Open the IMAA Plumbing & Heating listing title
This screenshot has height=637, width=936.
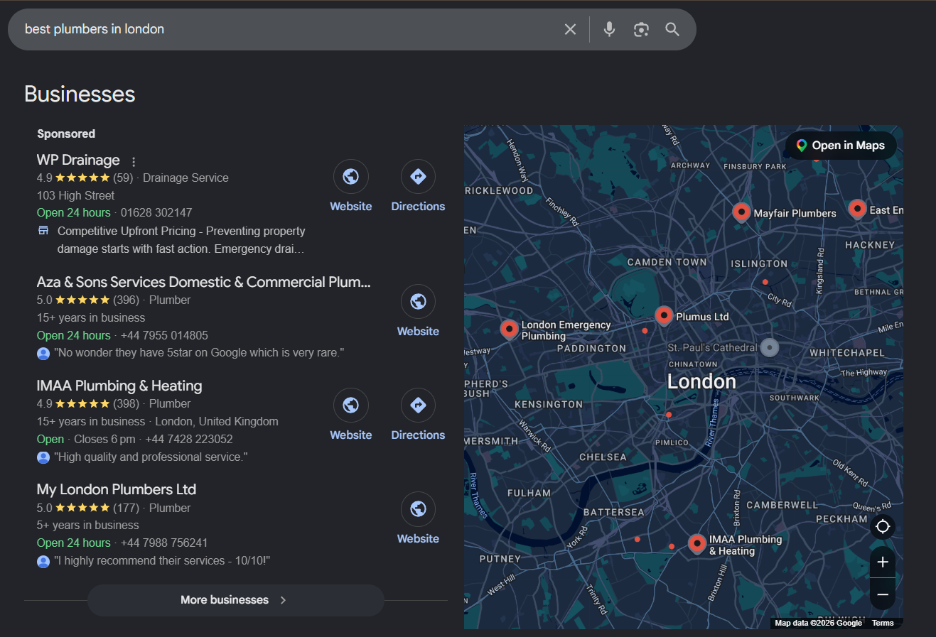[x=119, y=386]
